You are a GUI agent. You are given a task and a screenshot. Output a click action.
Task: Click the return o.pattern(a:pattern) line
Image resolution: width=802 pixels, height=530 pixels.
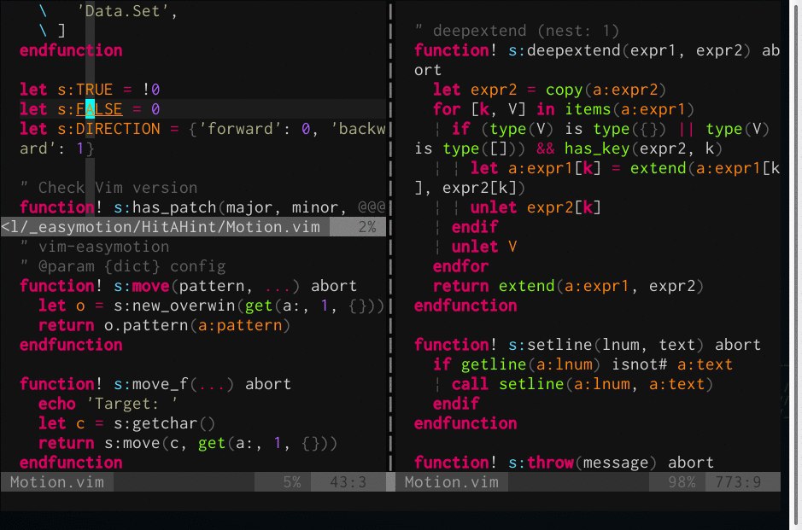click(164, 325)
